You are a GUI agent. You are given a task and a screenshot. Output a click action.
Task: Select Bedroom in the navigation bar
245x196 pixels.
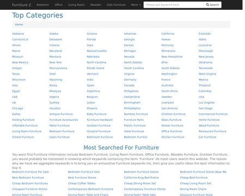(x=43, y=5)
